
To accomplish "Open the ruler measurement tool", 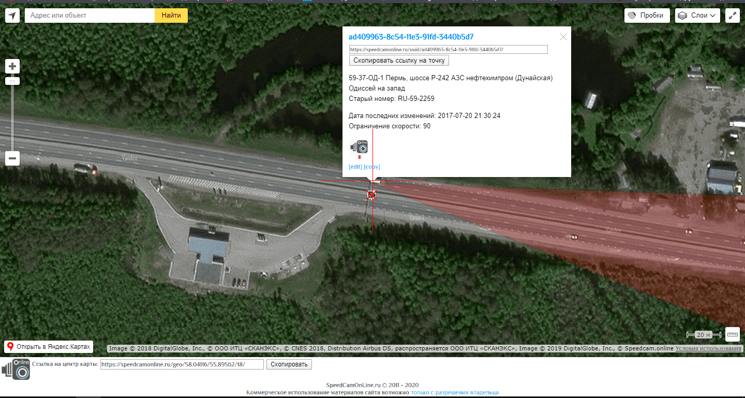I will click(733, 334).
